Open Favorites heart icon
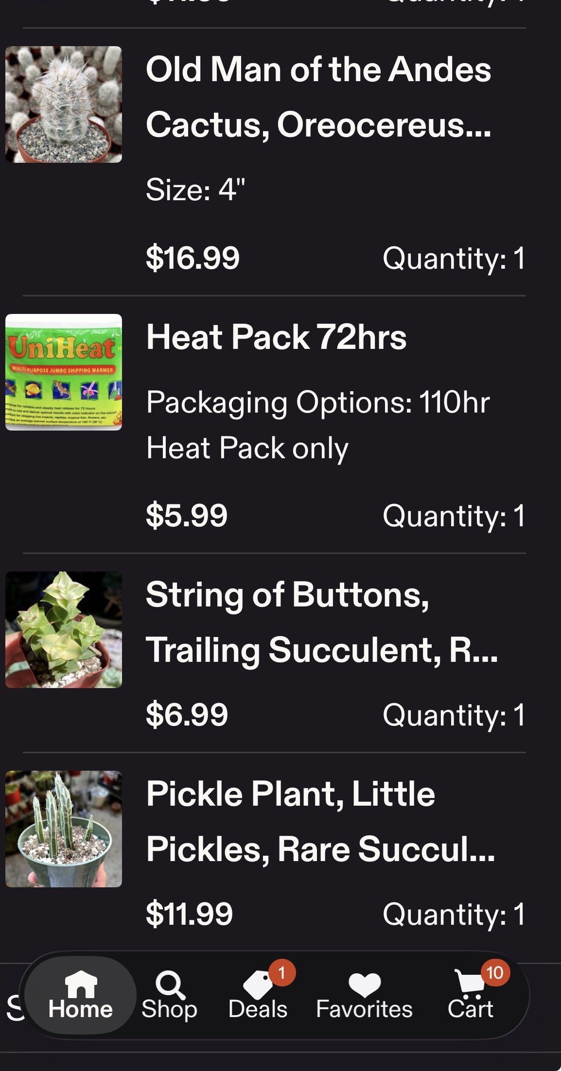The width and height of the screenshot is (561, 1071). [364, 985]
